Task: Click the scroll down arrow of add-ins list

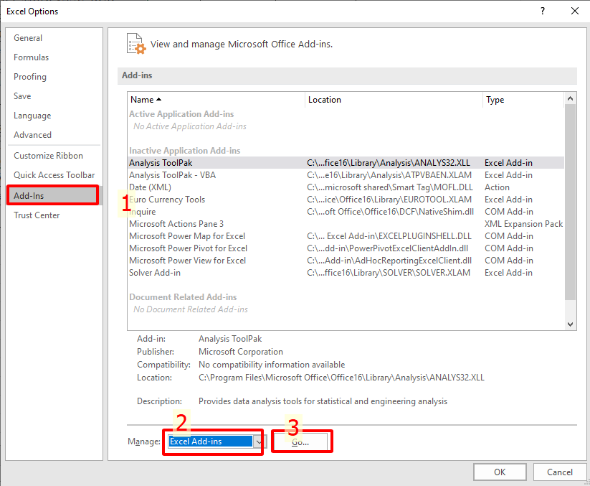Action: coord(570,324)
